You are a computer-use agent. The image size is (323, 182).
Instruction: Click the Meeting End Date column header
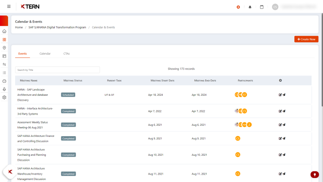205,80
